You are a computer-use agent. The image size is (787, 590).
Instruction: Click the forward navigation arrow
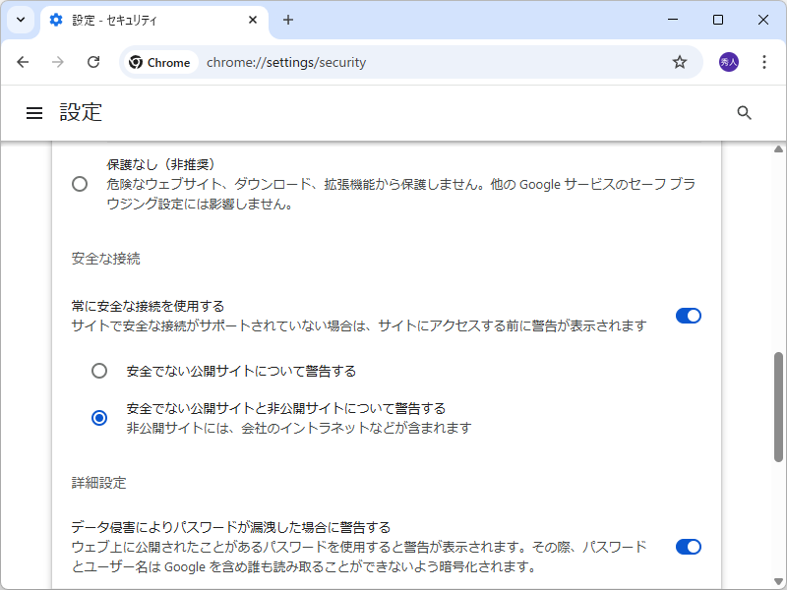click(58, 61)
